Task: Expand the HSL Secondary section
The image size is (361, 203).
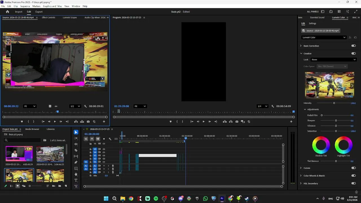Action: click(x=301, y=183)
